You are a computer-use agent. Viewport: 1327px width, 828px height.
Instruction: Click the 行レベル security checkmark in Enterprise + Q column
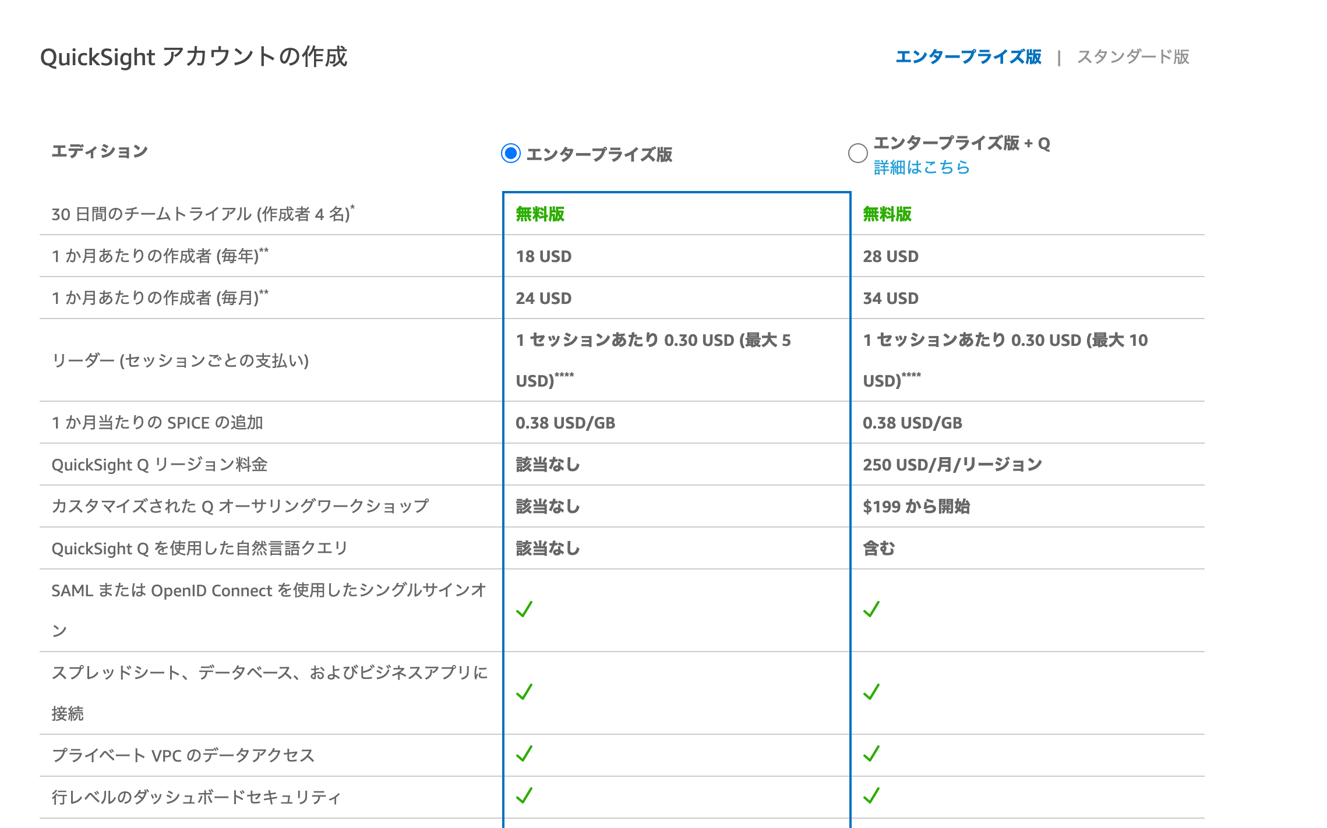point(871,795)
